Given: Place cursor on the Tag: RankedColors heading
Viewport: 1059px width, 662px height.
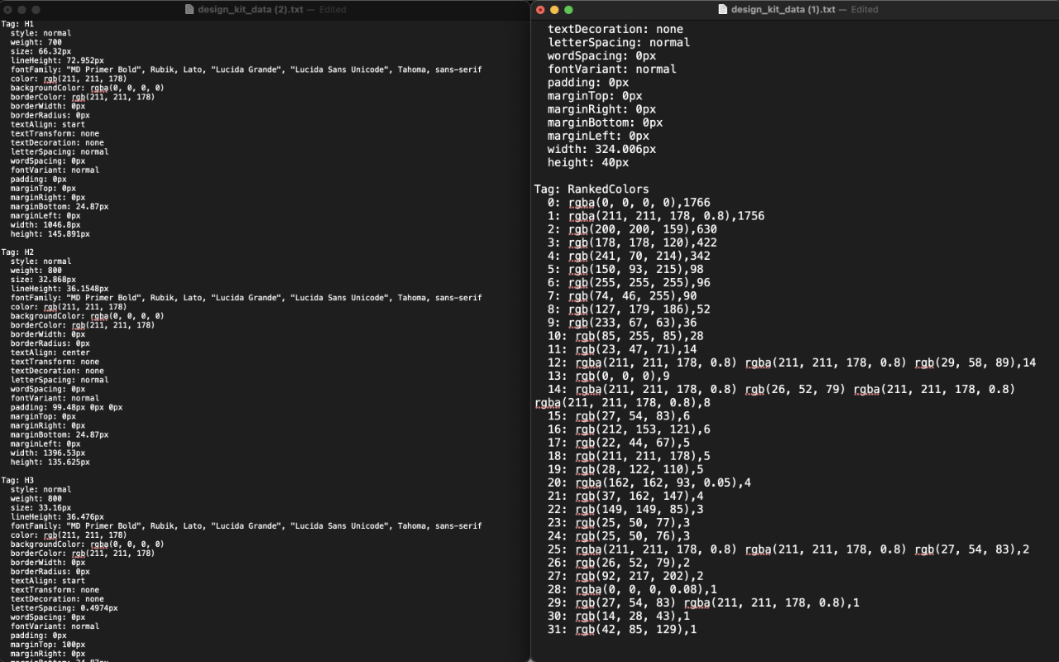Looking at the screenshot, I should 592,189.
